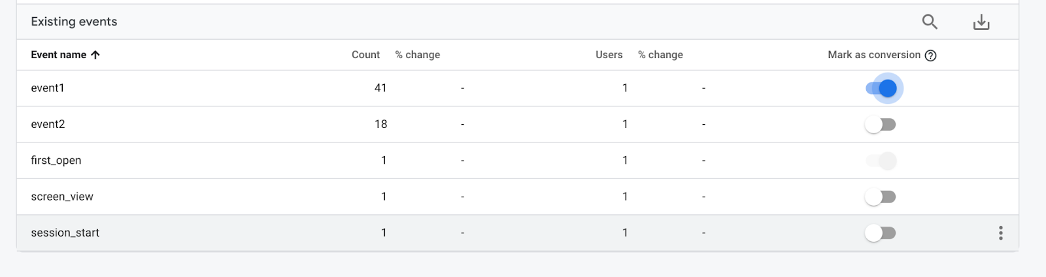Screen dimensions: 1046x277
Task: Toggle first_open conversion switch
Action: click(x=881, y=161)
